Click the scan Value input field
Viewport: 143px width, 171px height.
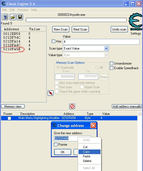(101, 42)
